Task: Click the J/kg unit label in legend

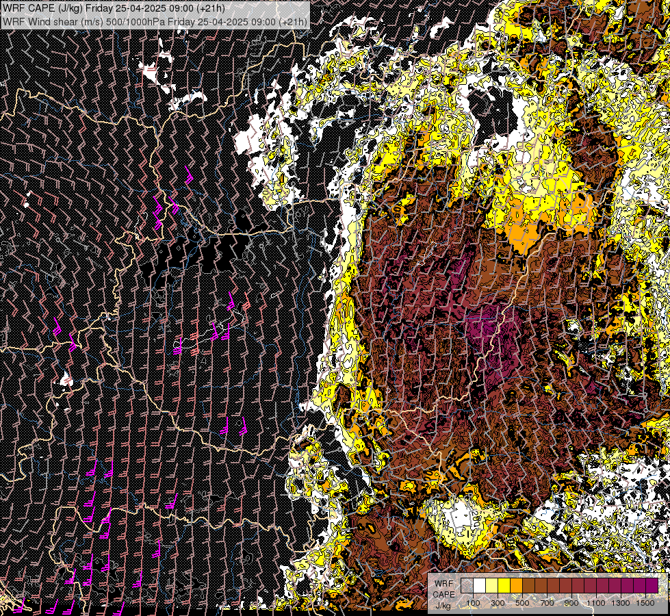Action: (x=443, y=605)
